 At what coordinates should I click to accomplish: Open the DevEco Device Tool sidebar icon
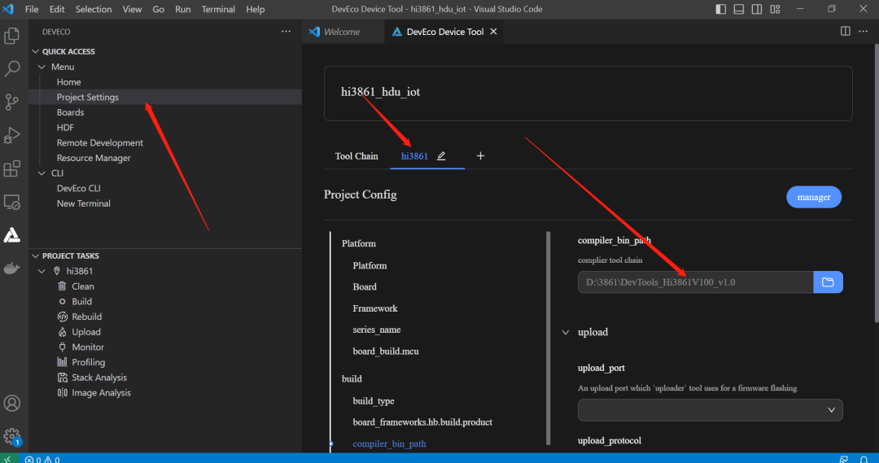[x=12, y=235]
